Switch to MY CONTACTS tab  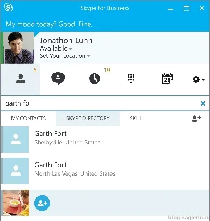pyautogui.click(x=29, y=118)
